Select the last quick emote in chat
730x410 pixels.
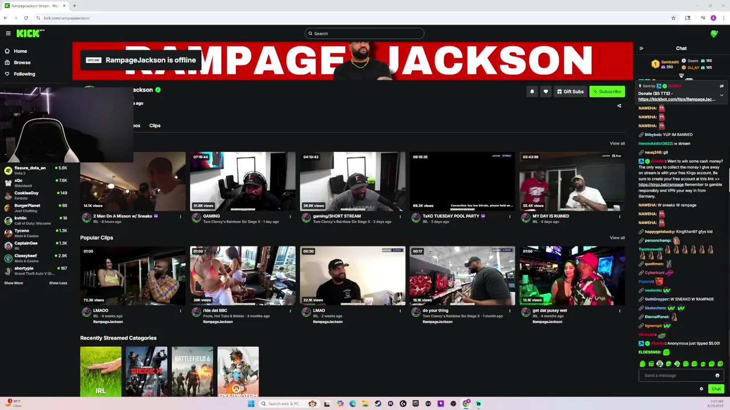coord(720,364)
